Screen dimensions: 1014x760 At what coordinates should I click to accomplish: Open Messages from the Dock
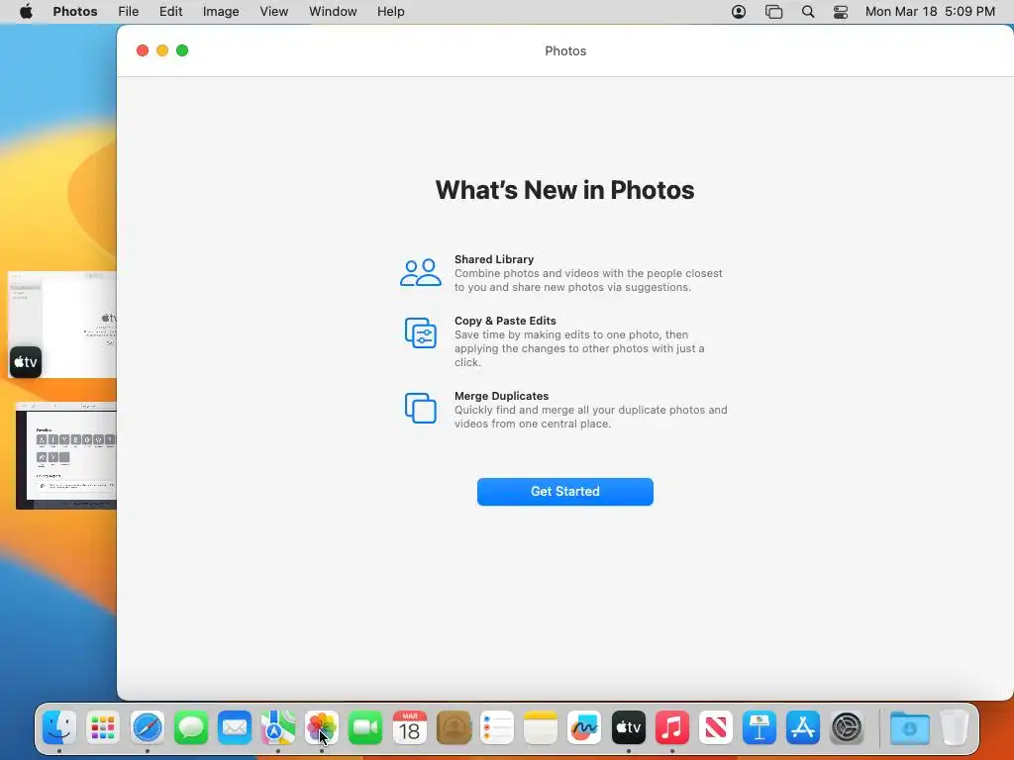click(191, 727)
